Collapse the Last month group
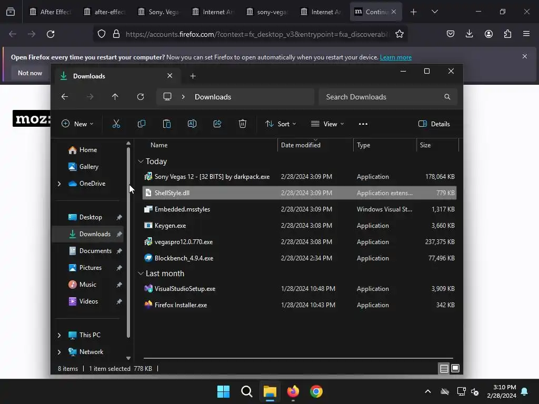Screen dimensions: 539x404 pyautogui.click(x=141, y=274)
